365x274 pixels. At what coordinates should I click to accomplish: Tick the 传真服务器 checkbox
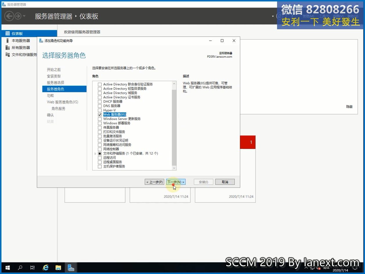tap(100, 127)
